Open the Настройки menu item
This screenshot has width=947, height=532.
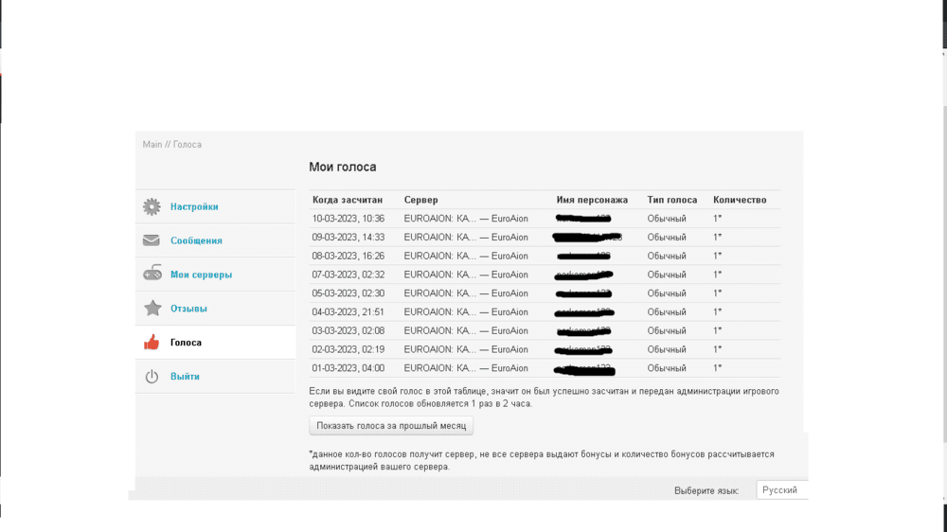pyautogui.click(x=194, y=206)
